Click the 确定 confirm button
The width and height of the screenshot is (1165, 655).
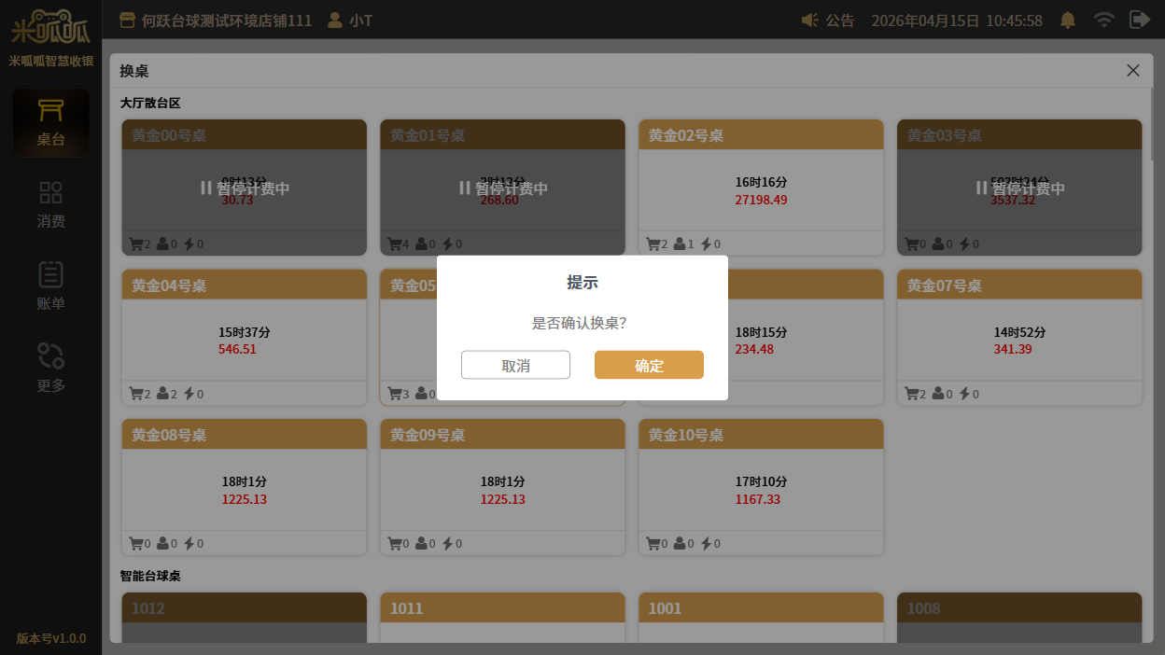pyautogui.click(x=649, y=365)
